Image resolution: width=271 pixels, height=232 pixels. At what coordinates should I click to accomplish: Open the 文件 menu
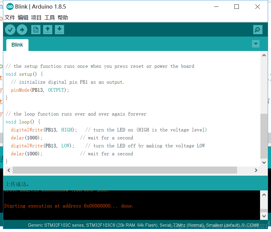tap(10, 18)
